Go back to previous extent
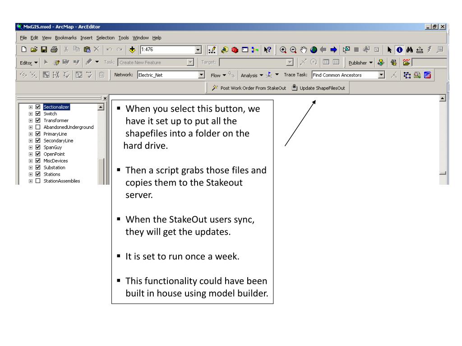This screenshot has height=346, width=462. click(x=323, y=50)
